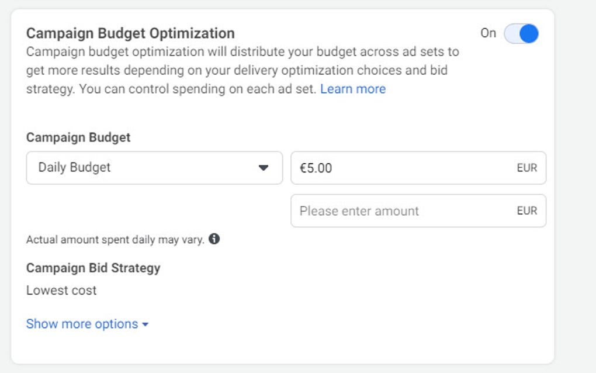Click EUR label in the empty amount field
The width and height of the screenshot is (596, 373).
(526, 211)
